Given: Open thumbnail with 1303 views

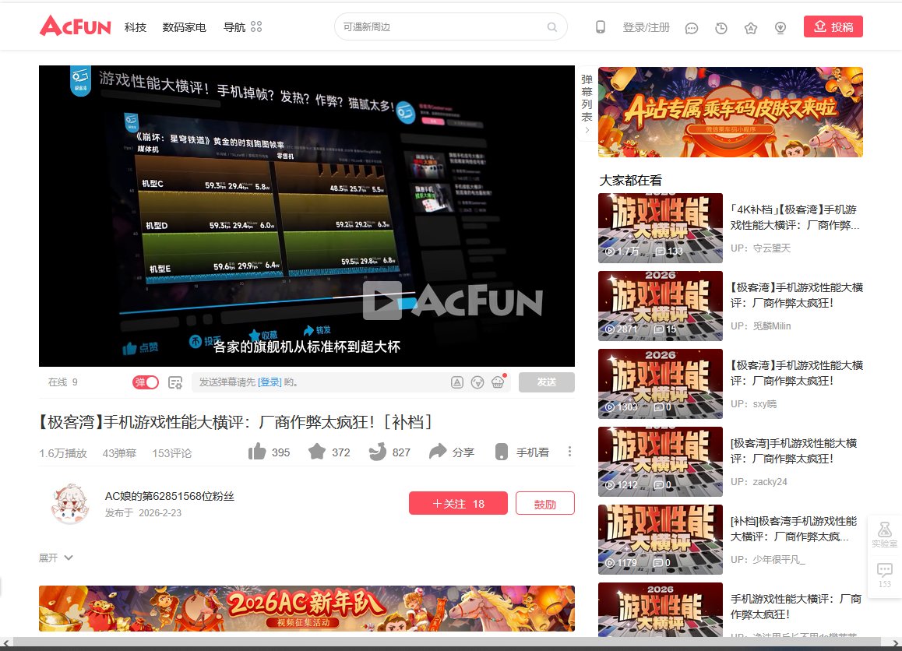Looking at the screenshot, I should coord(661,384).
